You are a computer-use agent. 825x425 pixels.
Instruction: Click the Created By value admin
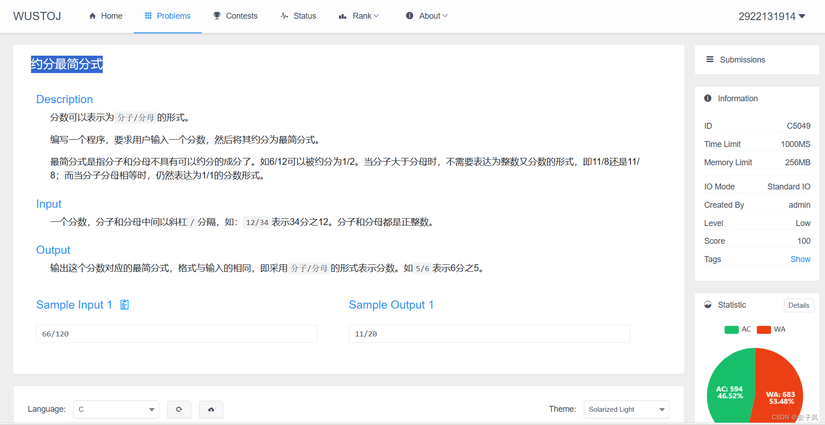[x=799, y=205]
